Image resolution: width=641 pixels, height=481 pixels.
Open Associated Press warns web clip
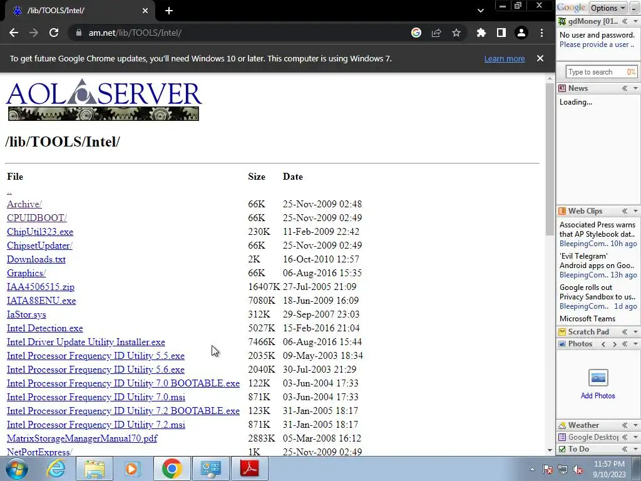point(597,229)
